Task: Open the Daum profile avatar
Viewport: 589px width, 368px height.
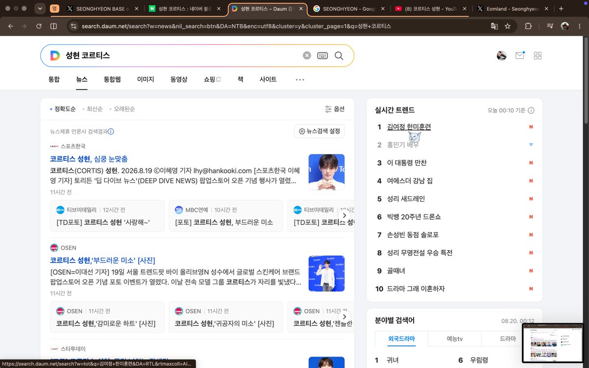Action: point(502,55)
